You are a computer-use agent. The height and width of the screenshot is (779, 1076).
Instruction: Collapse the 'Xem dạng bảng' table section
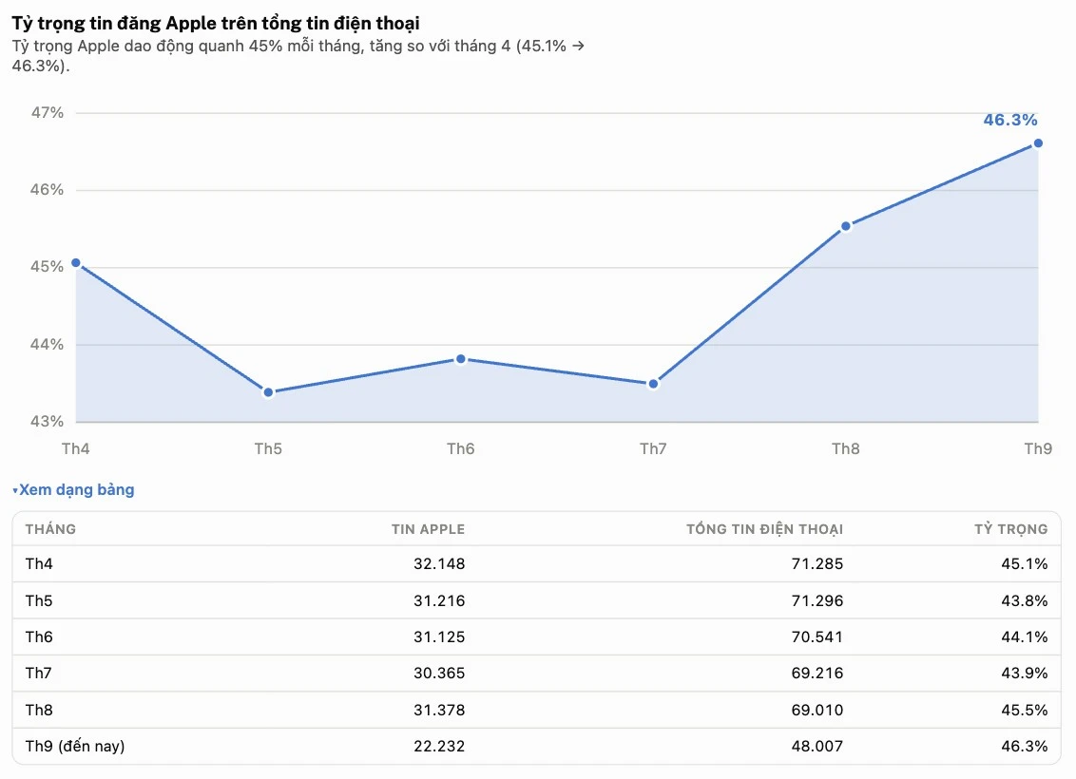pyautogui.click(x=73, y=489)
